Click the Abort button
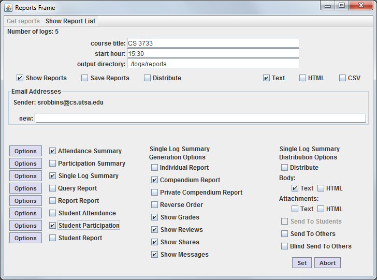 coord(327,263)
